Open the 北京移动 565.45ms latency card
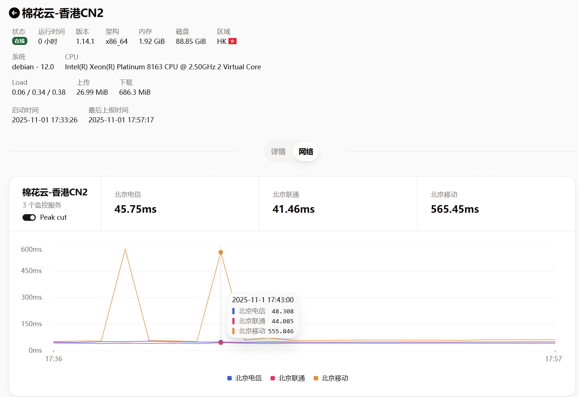579x397 pixels. tap(496, 203)
